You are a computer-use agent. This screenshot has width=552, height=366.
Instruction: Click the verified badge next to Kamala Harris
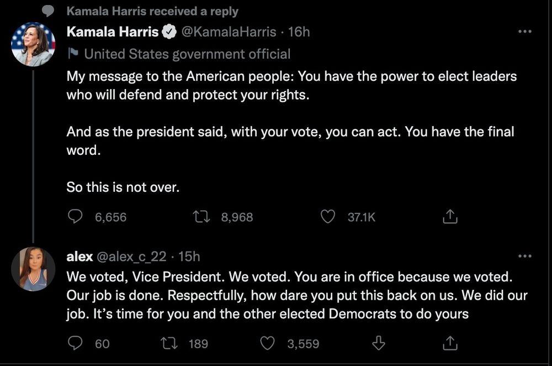[168, 33]
